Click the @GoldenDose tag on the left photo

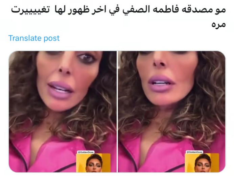coord(86,152)
